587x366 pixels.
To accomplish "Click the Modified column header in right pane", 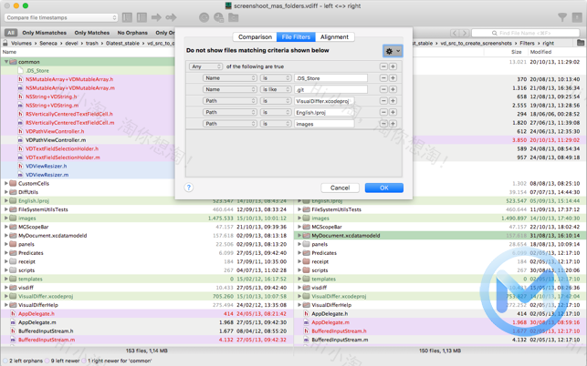I will coord(540,52).
